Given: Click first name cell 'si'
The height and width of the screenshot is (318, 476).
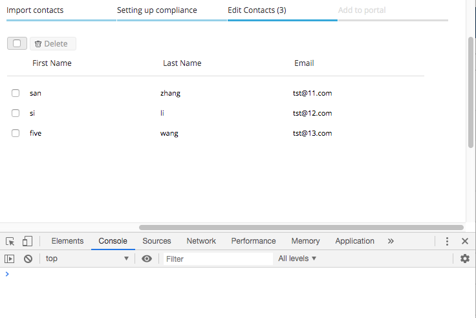Looking at the screenshot, I should coord(32,113).
